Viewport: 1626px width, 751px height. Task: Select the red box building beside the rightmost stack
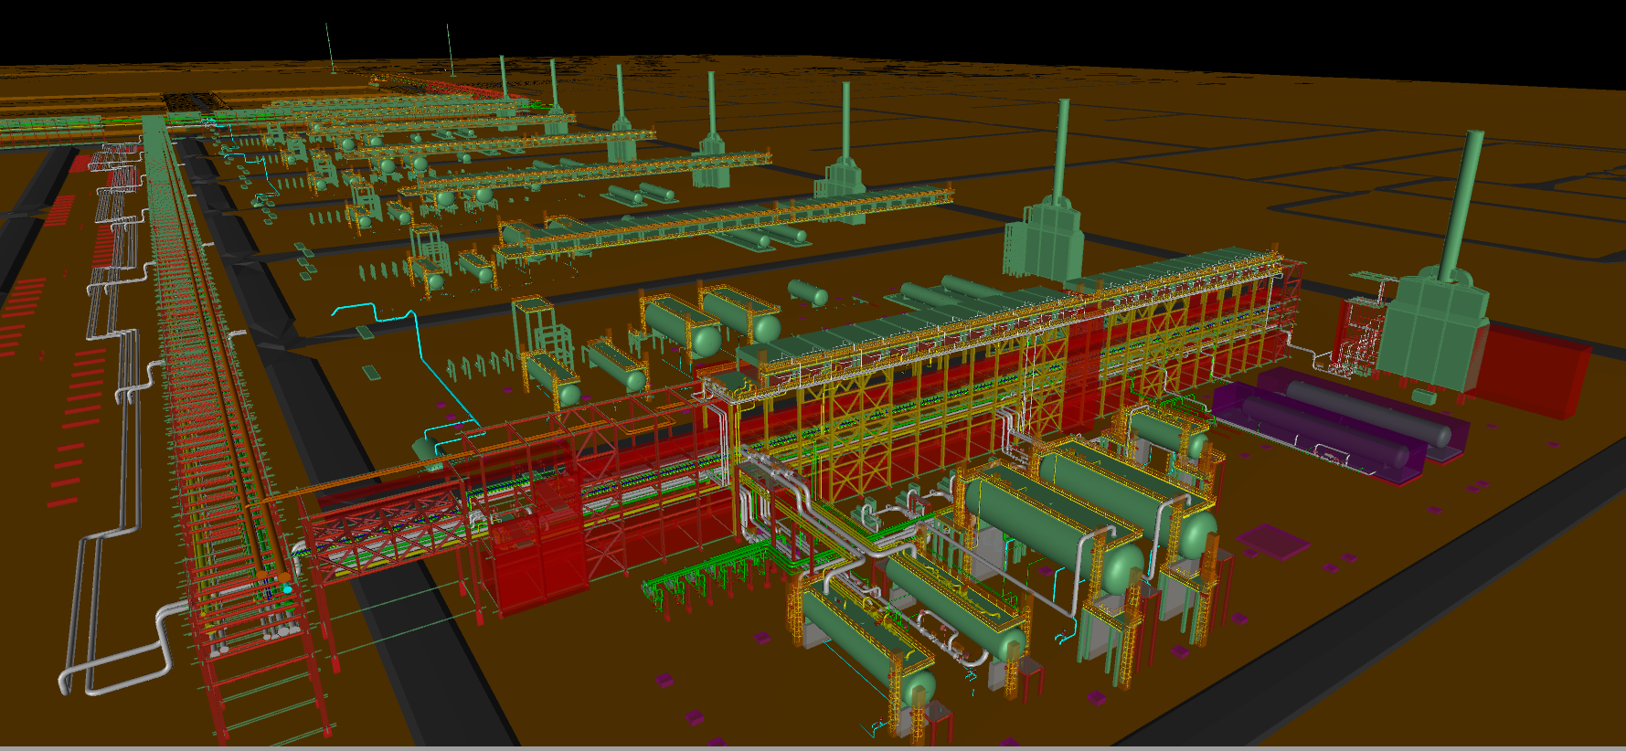(1536, 372)
